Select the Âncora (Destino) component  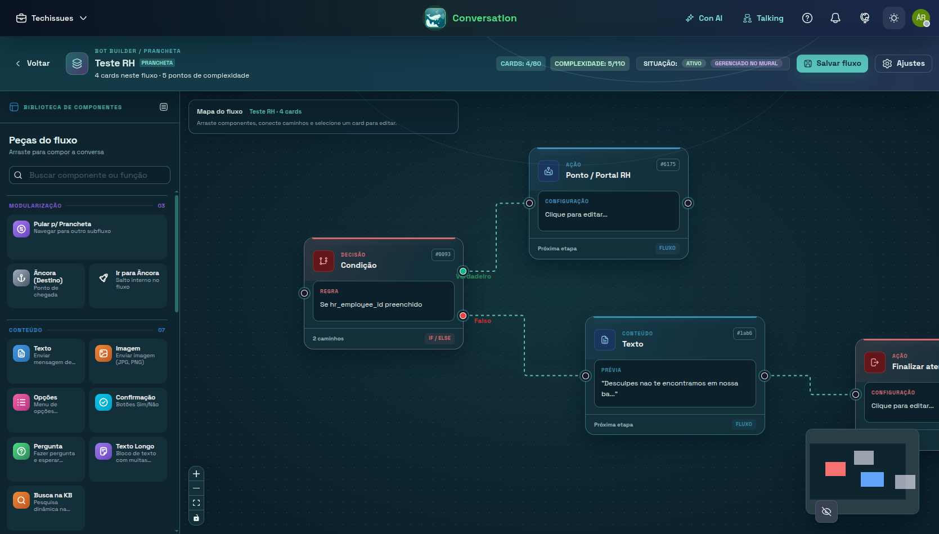[x=46, y=286]
